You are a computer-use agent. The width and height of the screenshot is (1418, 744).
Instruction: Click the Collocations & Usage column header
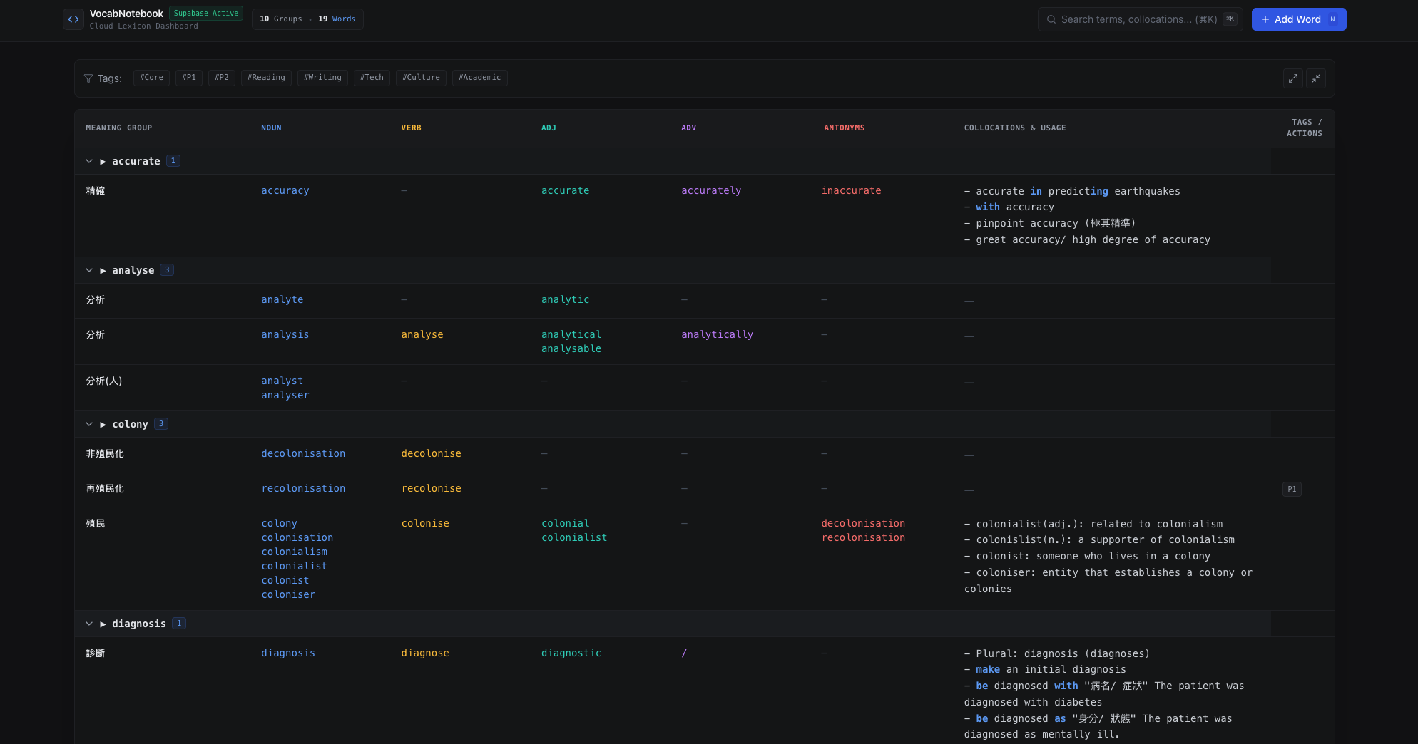tap(1015, 128)
